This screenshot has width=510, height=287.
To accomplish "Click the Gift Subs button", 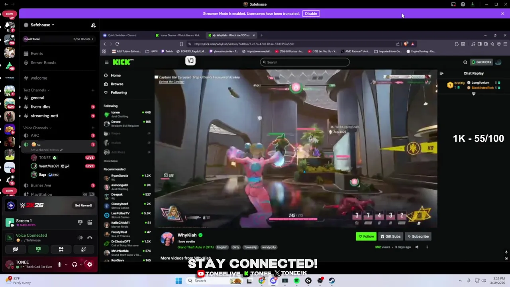I will [390, 237].
